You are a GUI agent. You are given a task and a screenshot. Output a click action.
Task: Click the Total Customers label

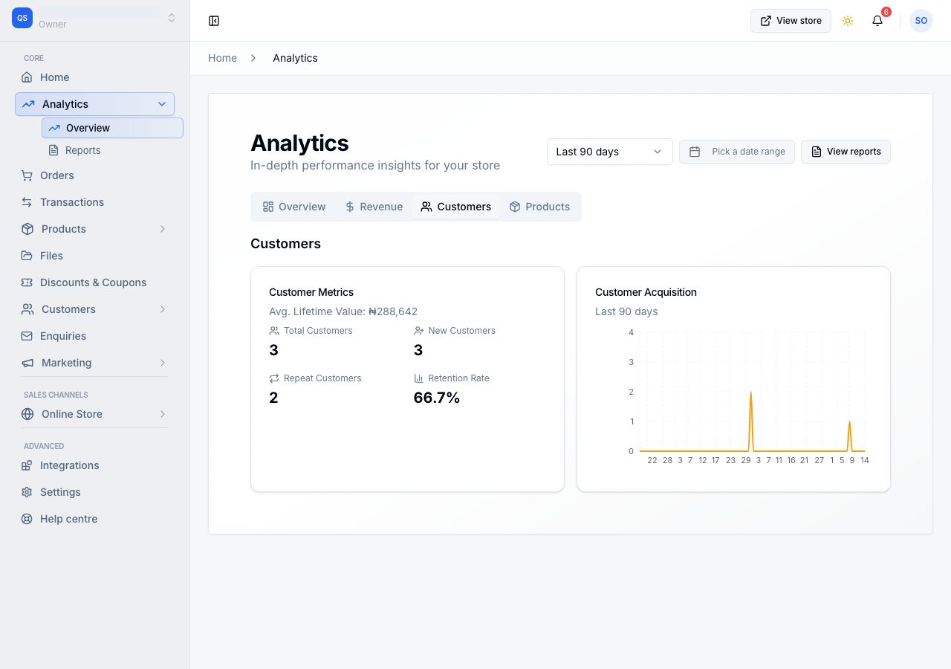pyautogui.click(x=318, y=331)
